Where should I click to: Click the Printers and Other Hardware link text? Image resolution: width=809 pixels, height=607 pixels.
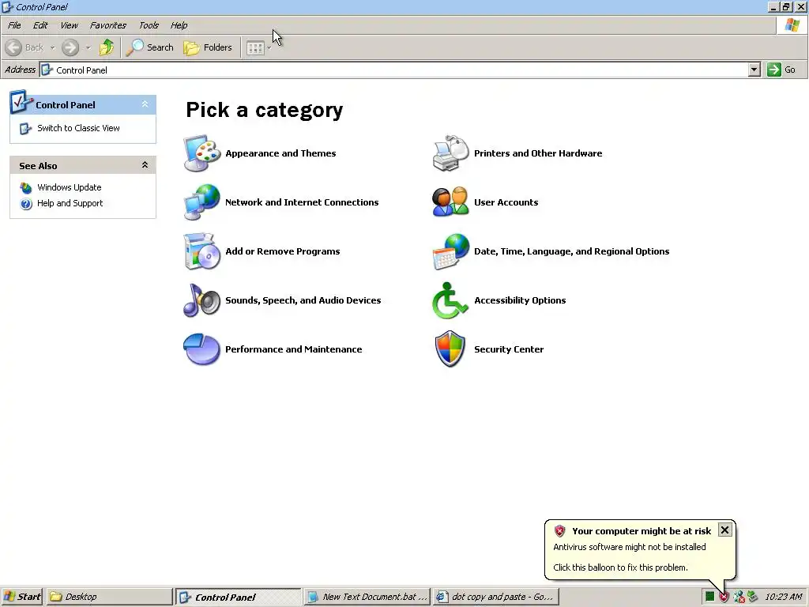click(x=538, y=153)
